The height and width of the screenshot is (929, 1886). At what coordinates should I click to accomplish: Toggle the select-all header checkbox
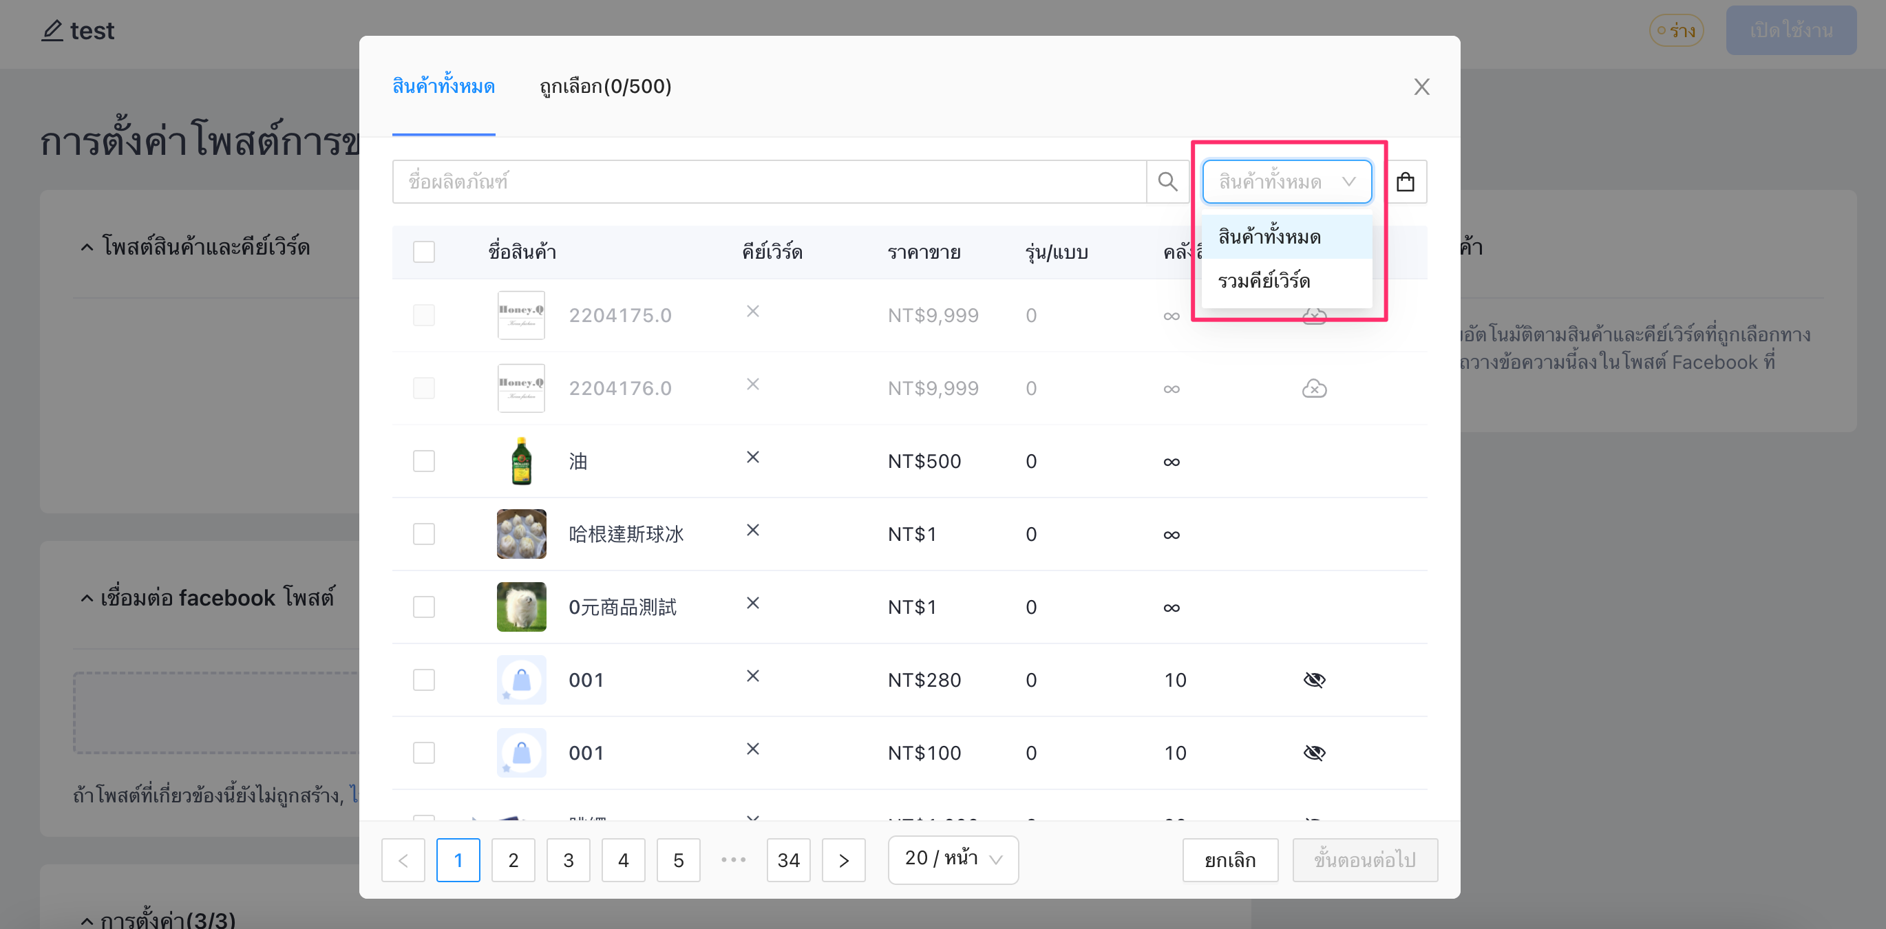(x=424, y=252)
